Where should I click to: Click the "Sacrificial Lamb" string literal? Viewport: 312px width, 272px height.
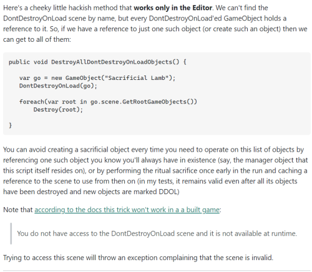coord(137,78)
